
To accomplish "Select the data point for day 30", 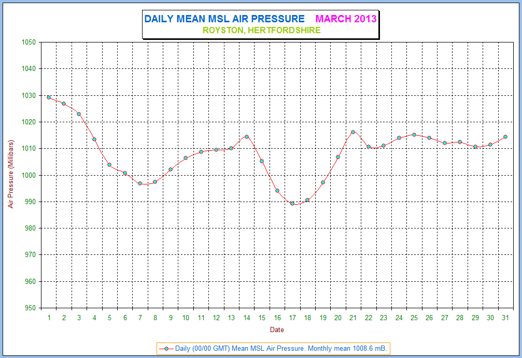I will 490,145.
